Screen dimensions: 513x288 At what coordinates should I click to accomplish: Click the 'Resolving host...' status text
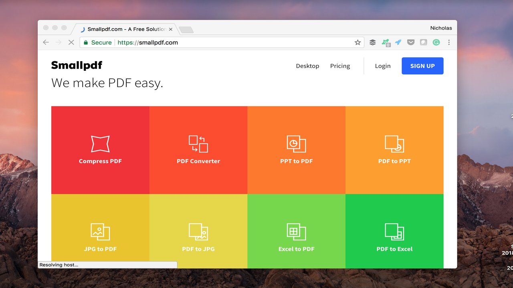point(59,265)
